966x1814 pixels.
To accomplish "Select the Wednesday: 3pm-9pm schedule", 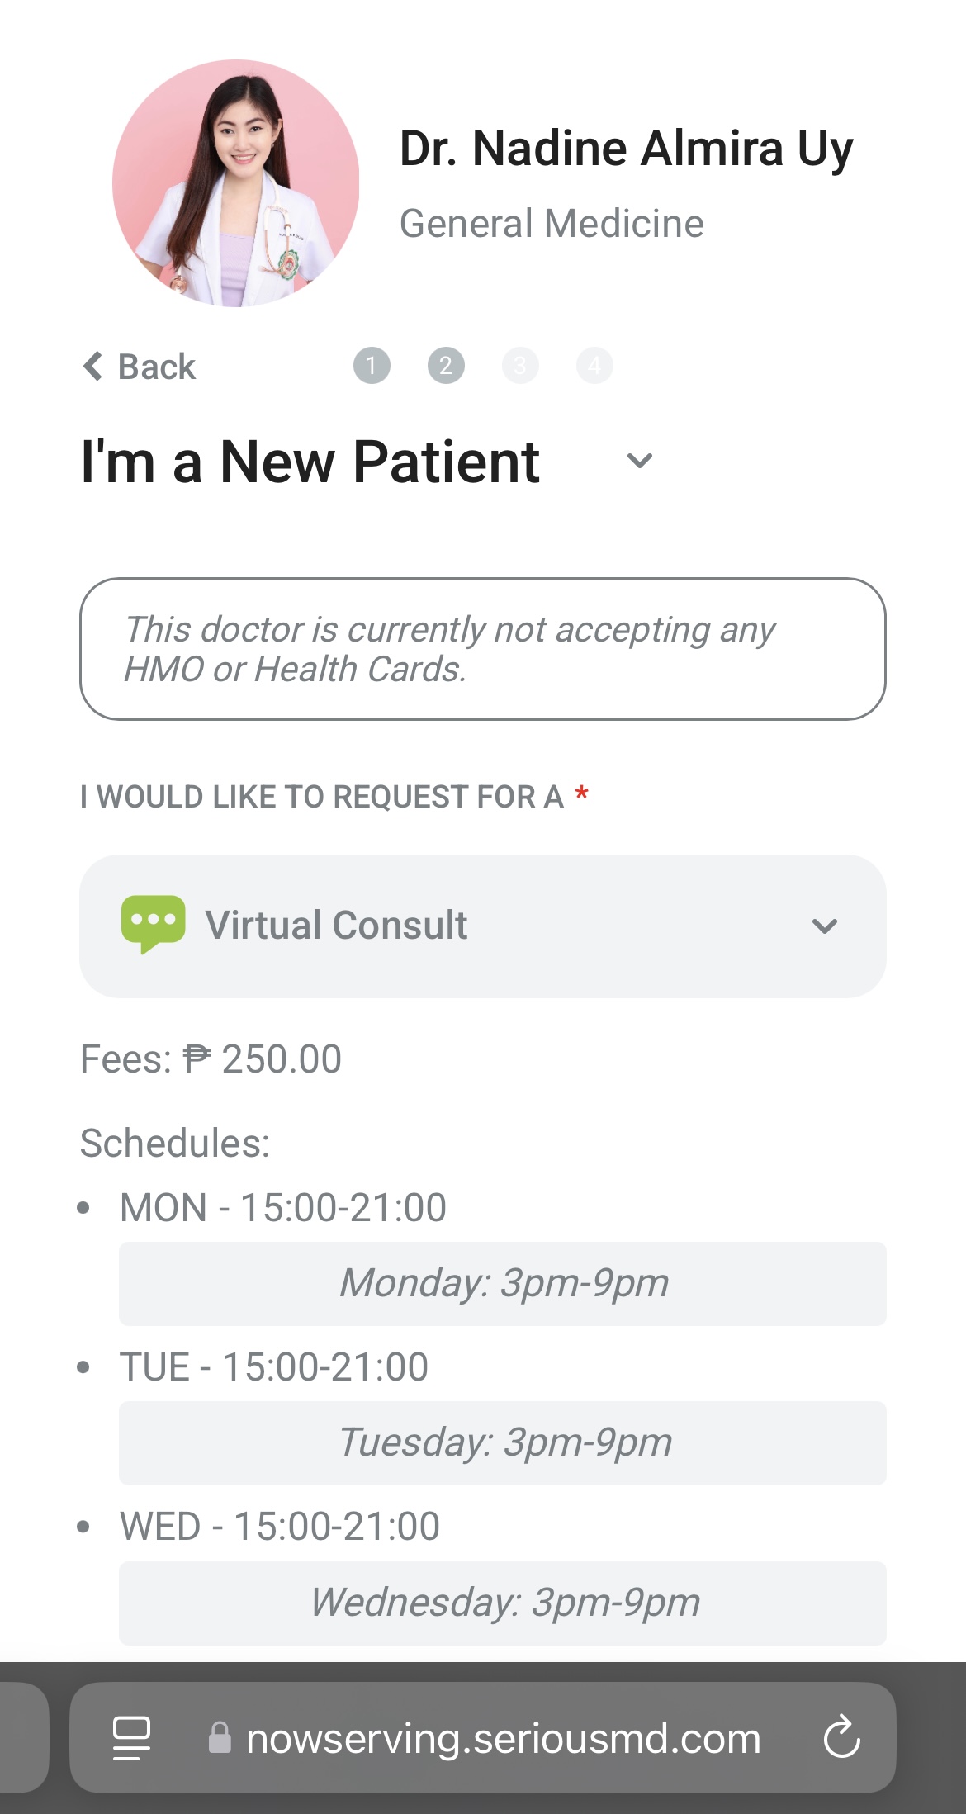I will click(502, 1603).
